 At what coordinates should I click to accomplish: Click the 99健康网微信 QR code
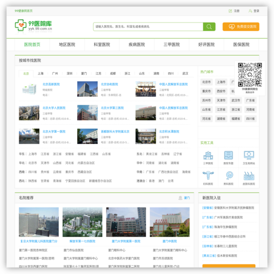(250, 75)
